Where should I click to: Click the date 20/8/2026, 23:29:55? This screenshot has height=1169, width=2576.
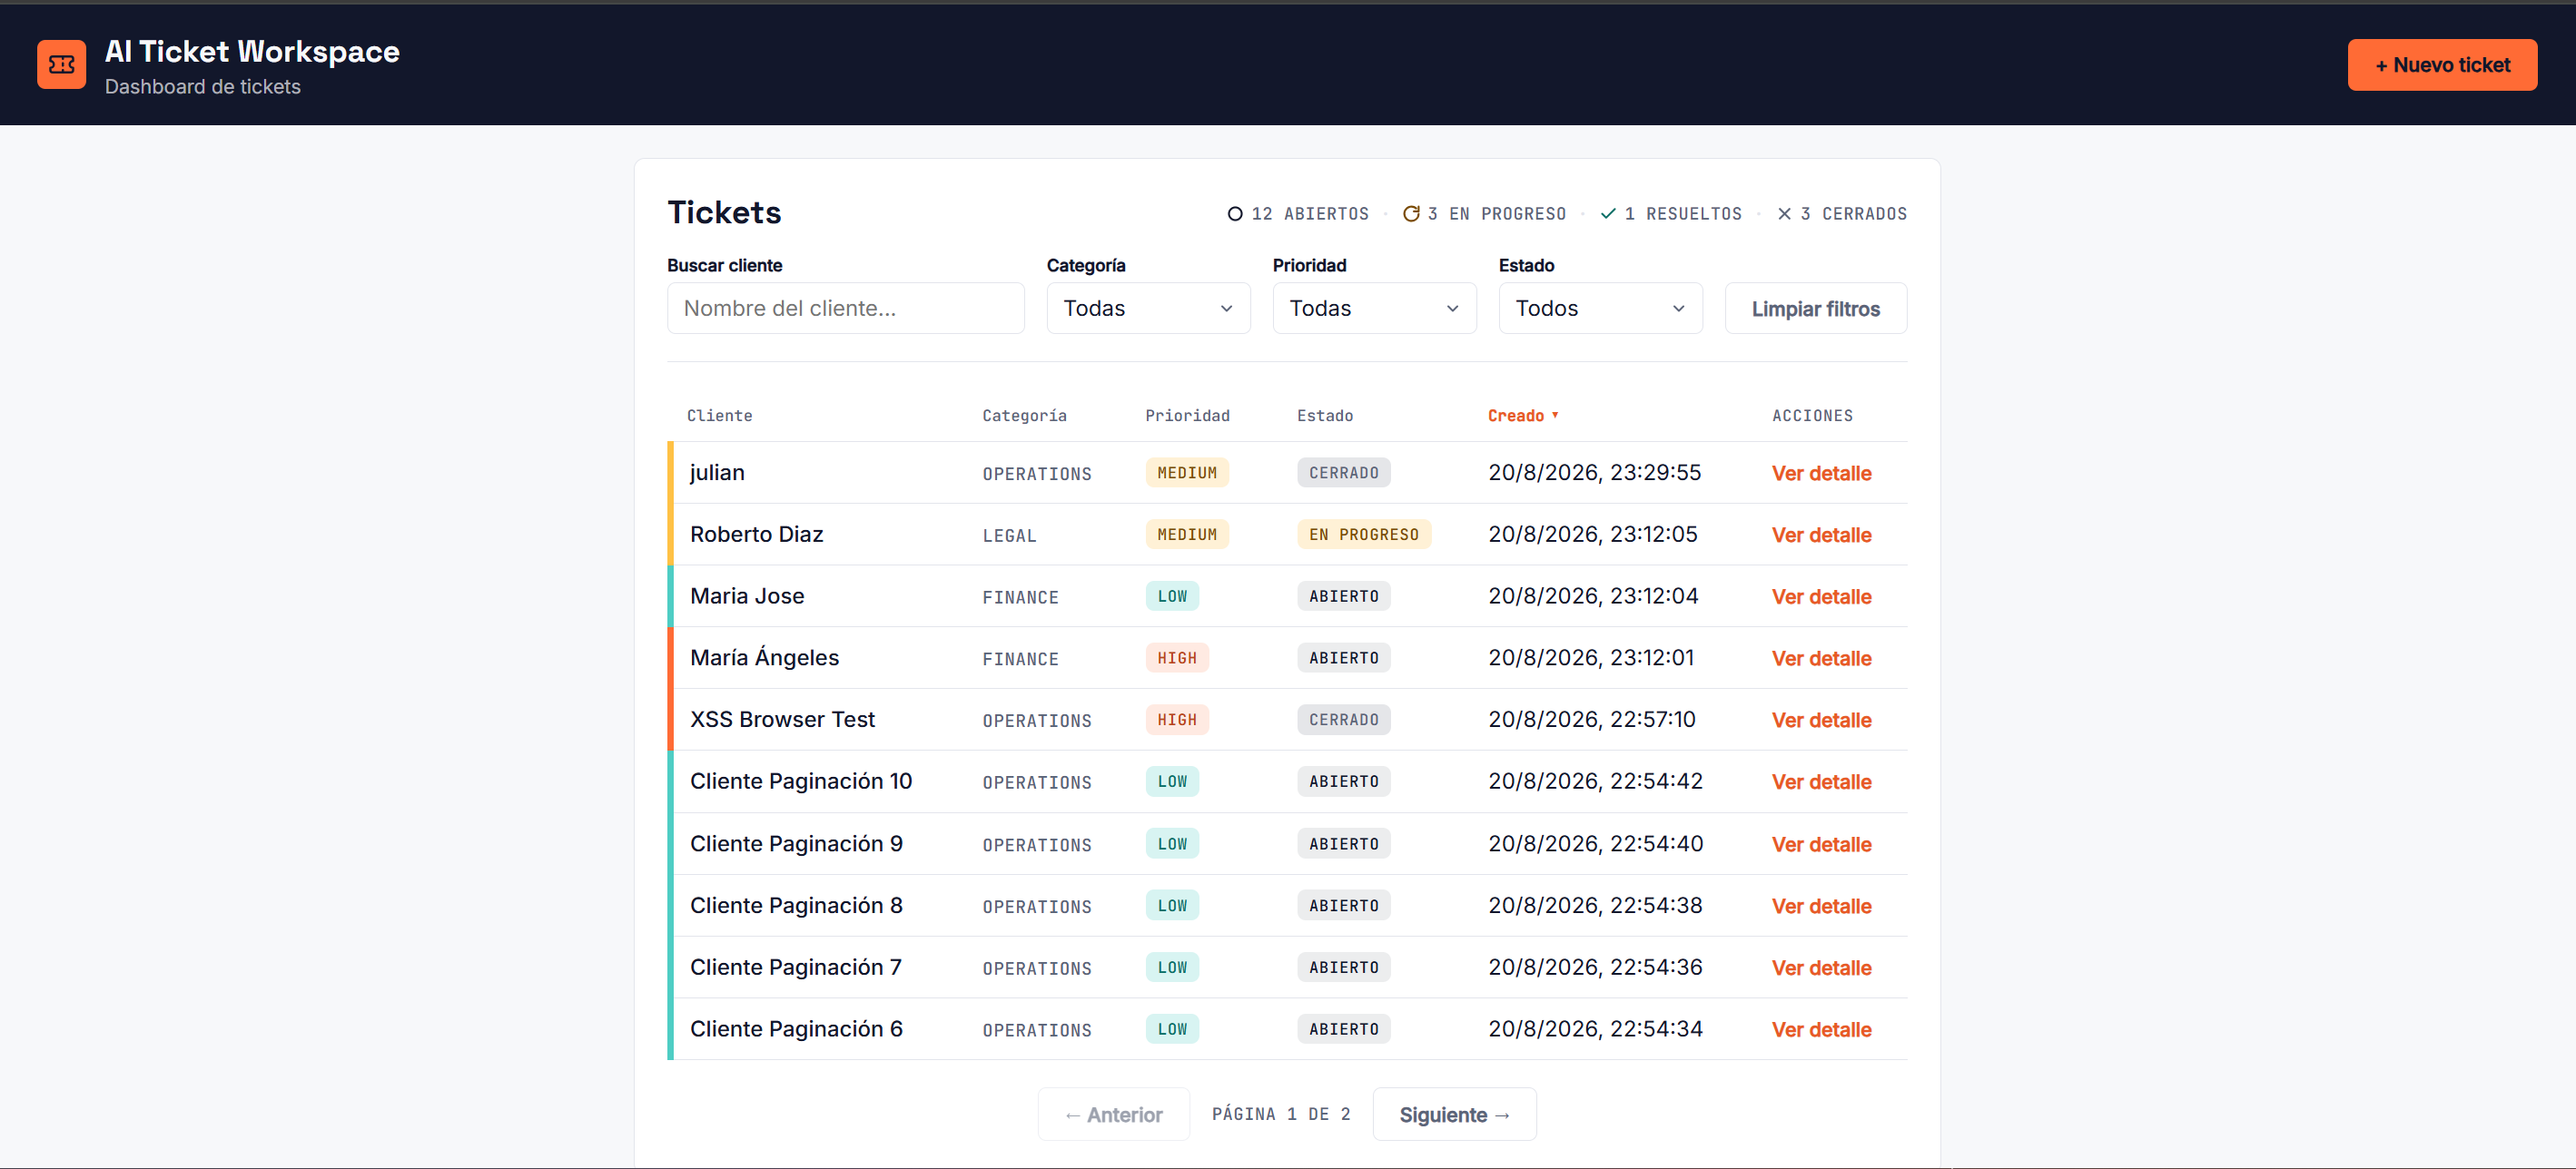1594,473
